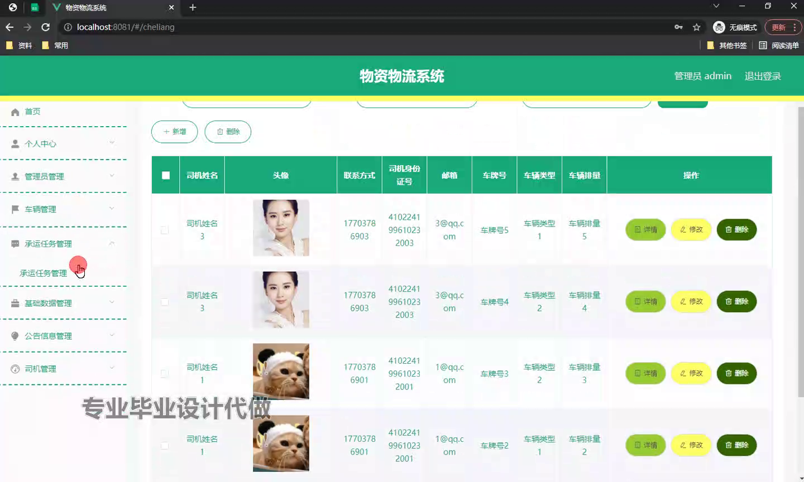Click the briefcase icon for 基础数据管理

15,303
